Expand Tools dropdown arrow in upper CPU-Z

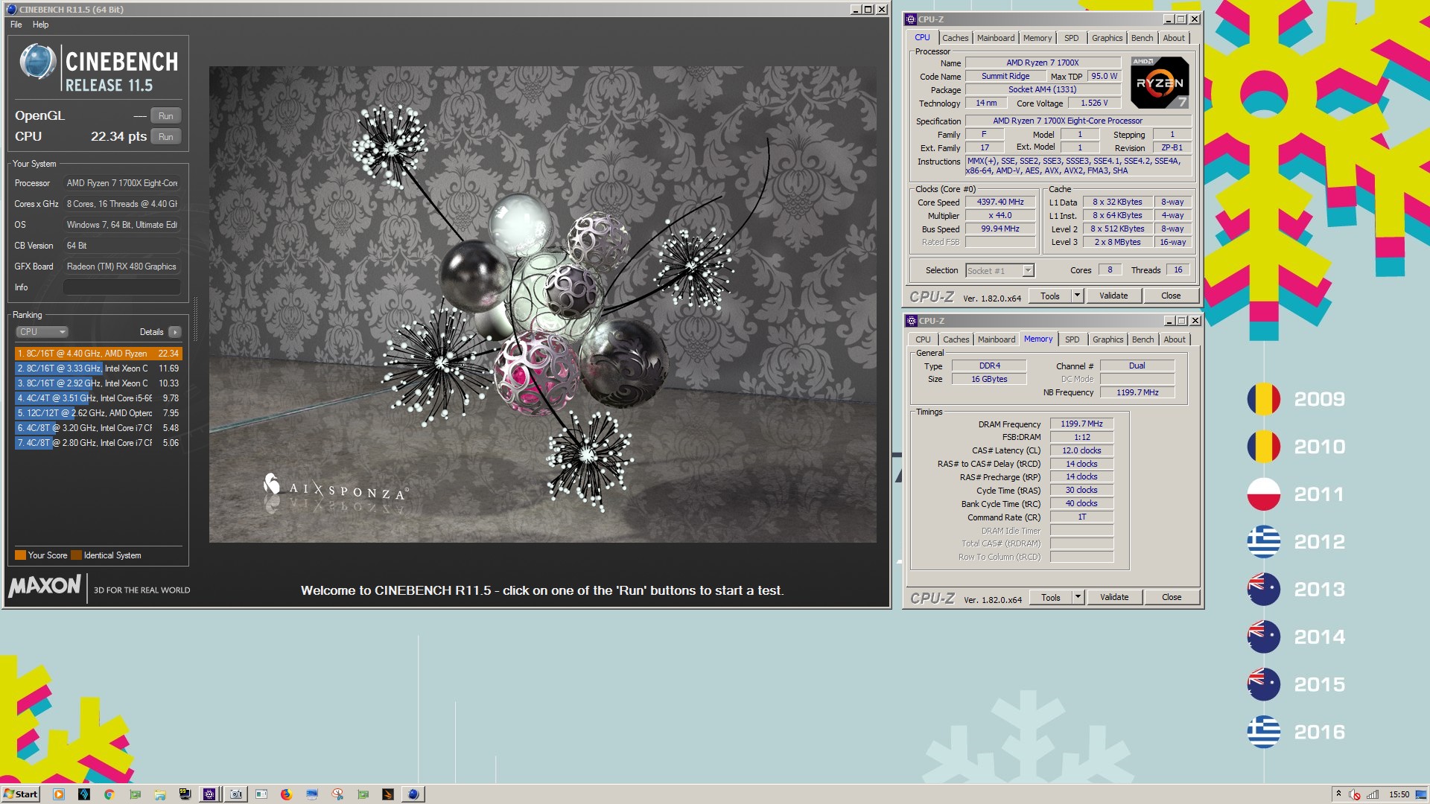(1077, 296)
